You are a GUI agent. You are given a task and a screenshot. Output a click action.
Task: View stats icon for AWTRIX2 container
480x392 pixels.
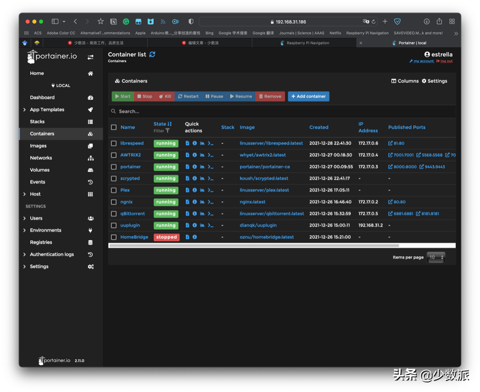[x=202, y=155]
